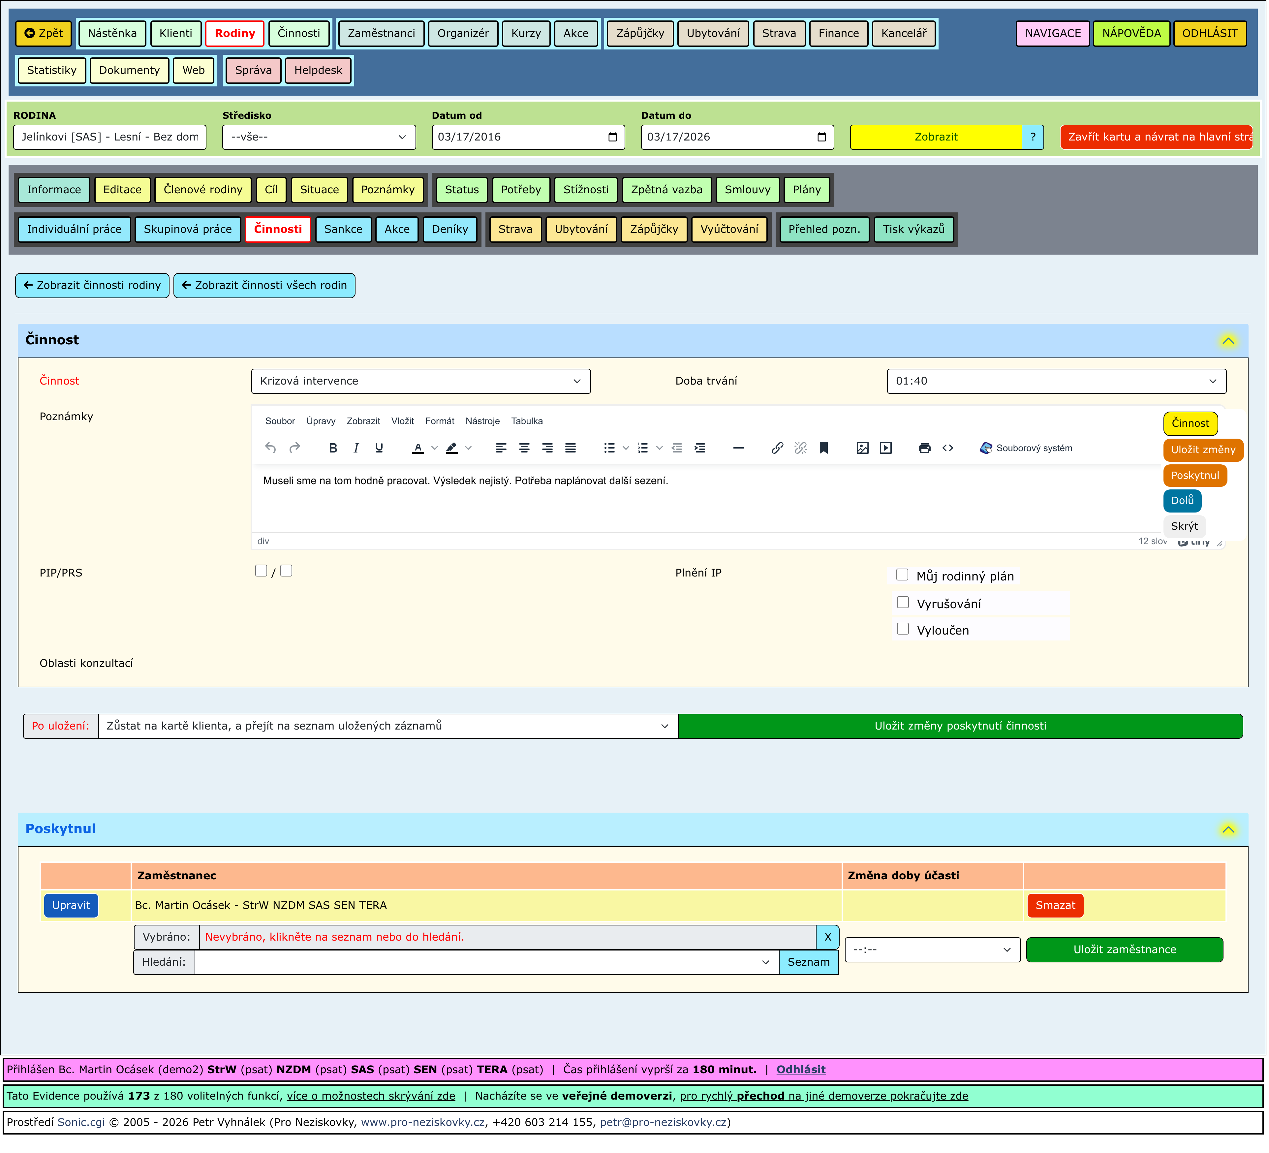Click the print icon in editor toolbar
The height and width of the screenshot is (1153, 1269).
click(924, 448)
